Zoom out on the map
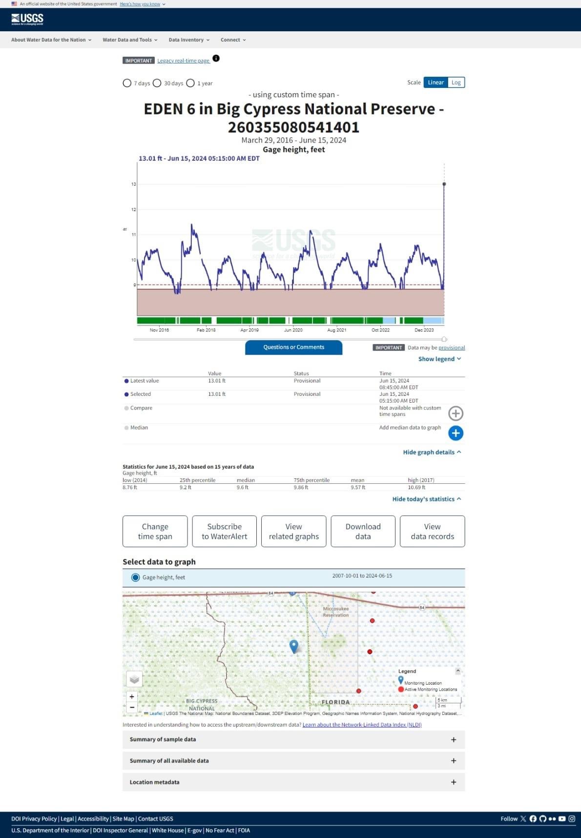The height and width of the screenshot is (838, 581). pyautogui.click(x=132, y=707)
